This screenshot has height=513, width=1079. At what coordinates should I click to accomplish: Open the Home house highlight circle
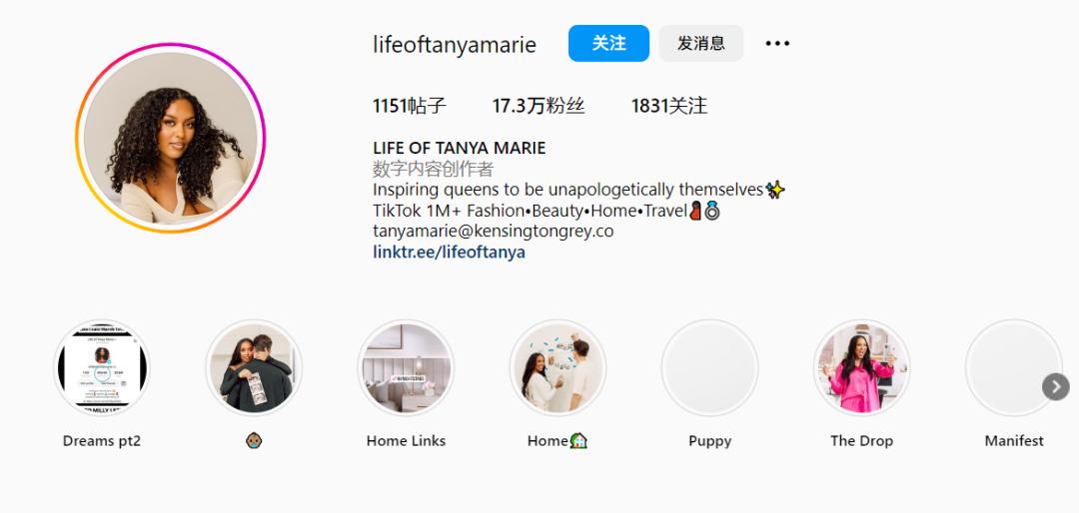(557, 368)
